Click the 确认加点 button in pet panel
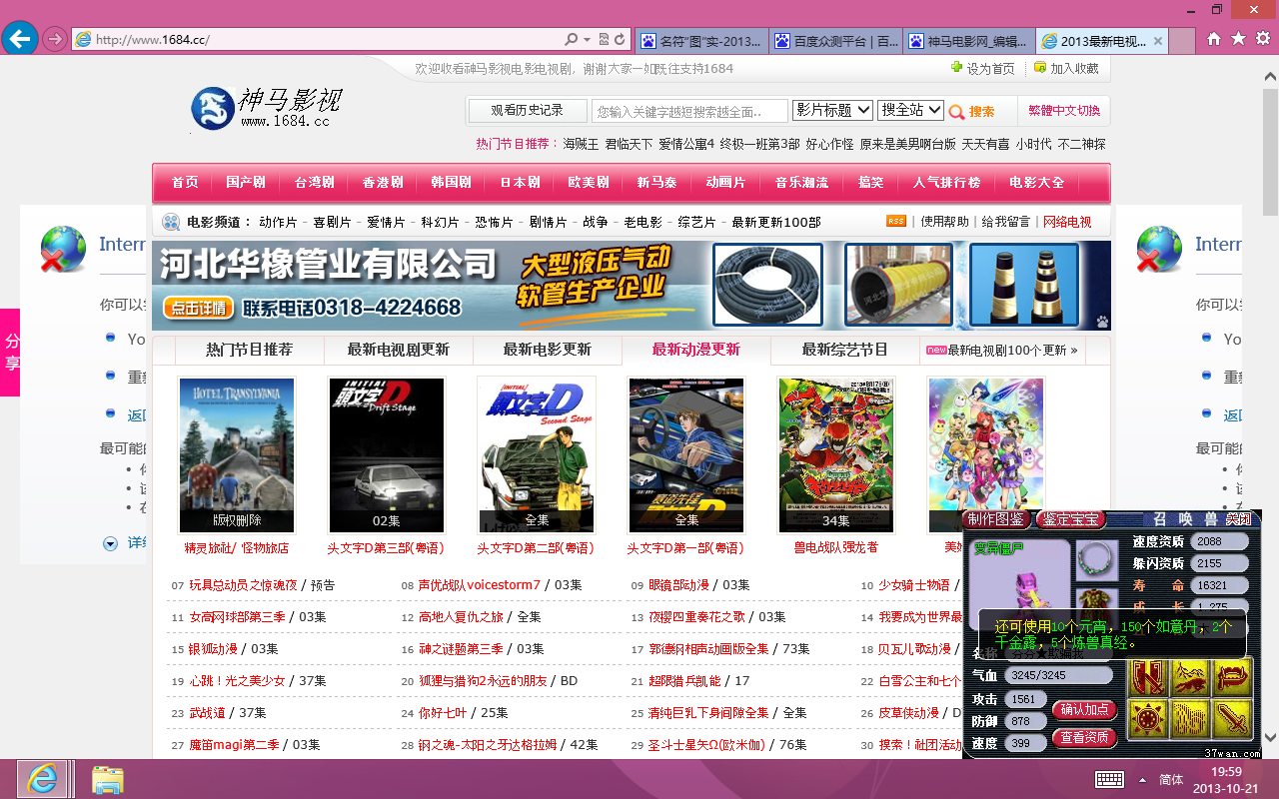The image size is (1279, 799). coord(1084,709)
